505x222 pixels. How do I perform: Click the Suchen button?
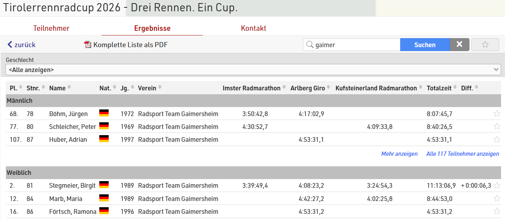[425, 45]
